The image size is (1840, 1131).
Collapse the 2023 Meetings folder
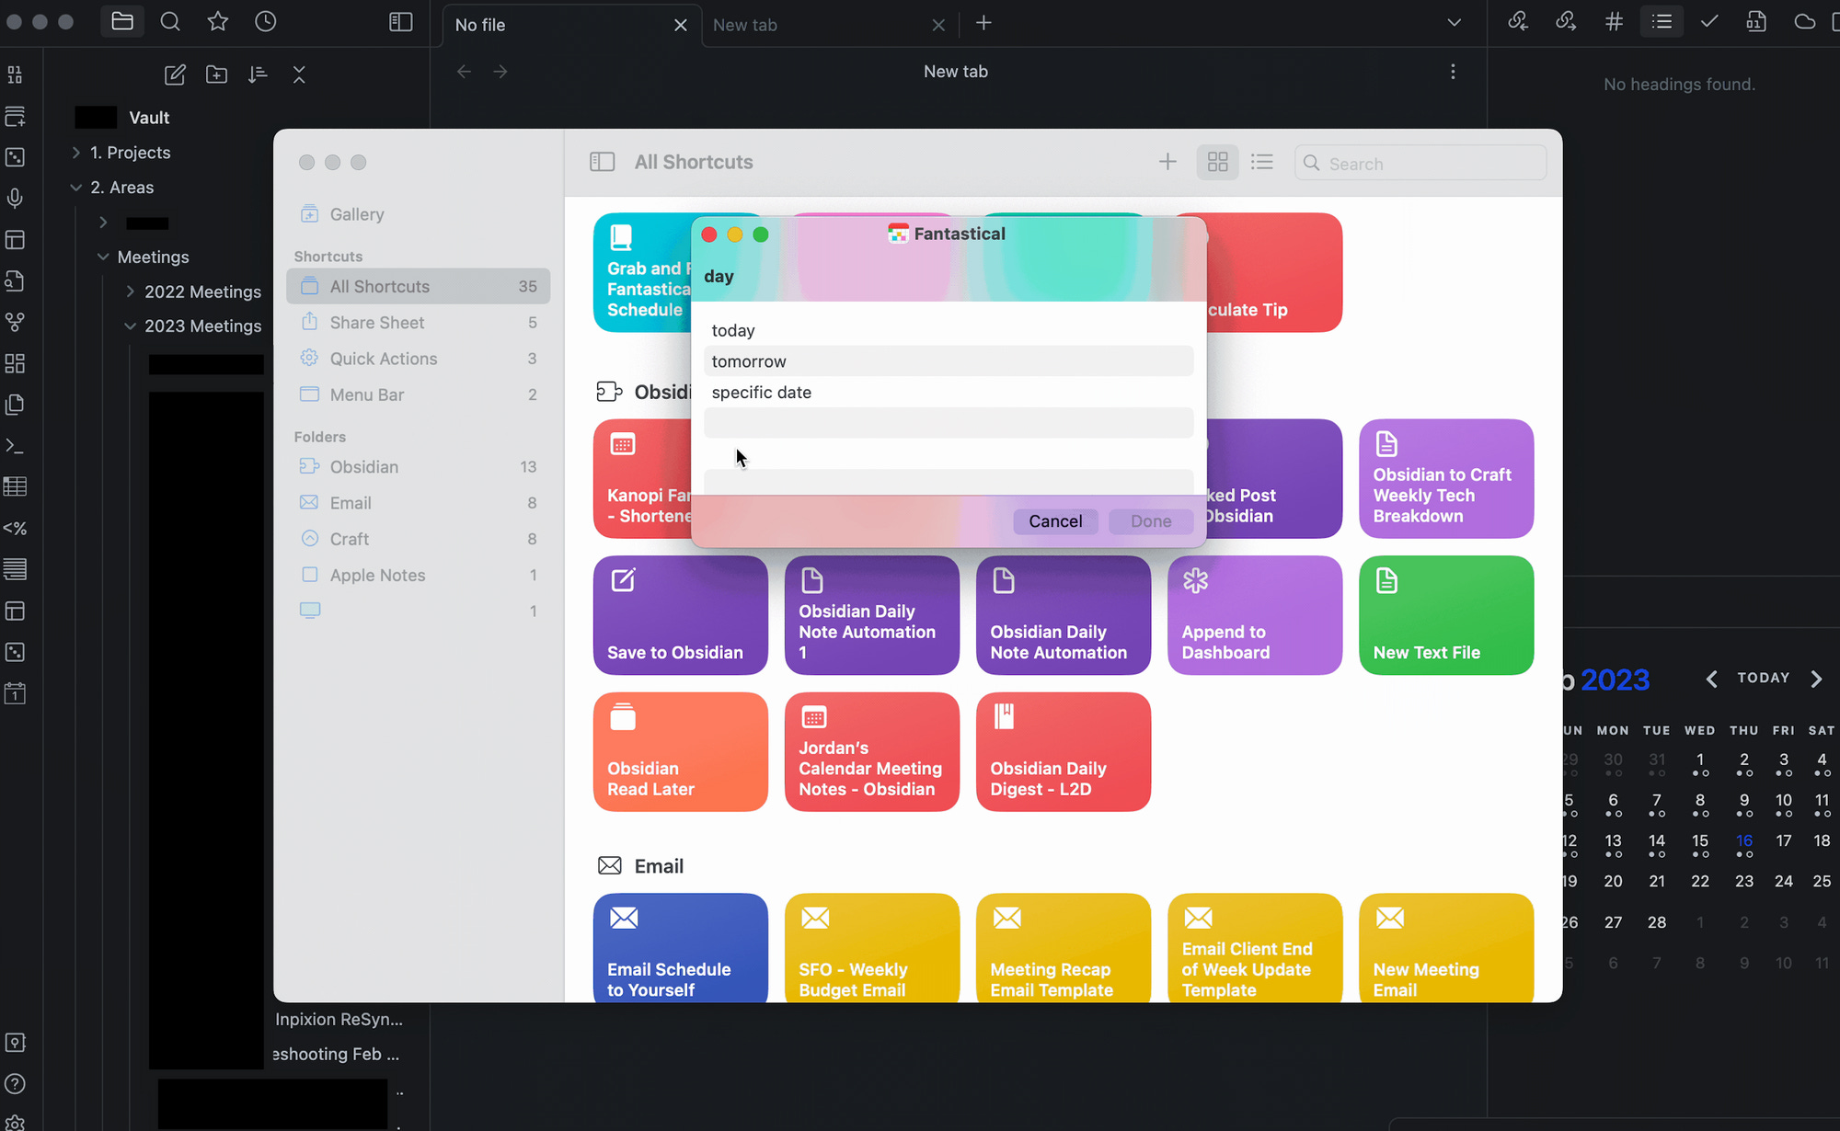click(x=130, y=326)
